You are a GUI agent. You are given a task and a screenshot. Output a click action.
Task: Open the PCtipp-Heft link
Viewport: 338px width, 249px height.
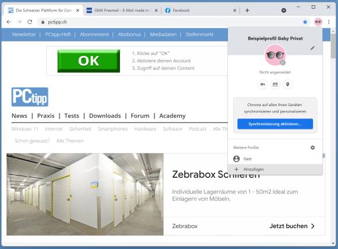(x=58, y=34)
